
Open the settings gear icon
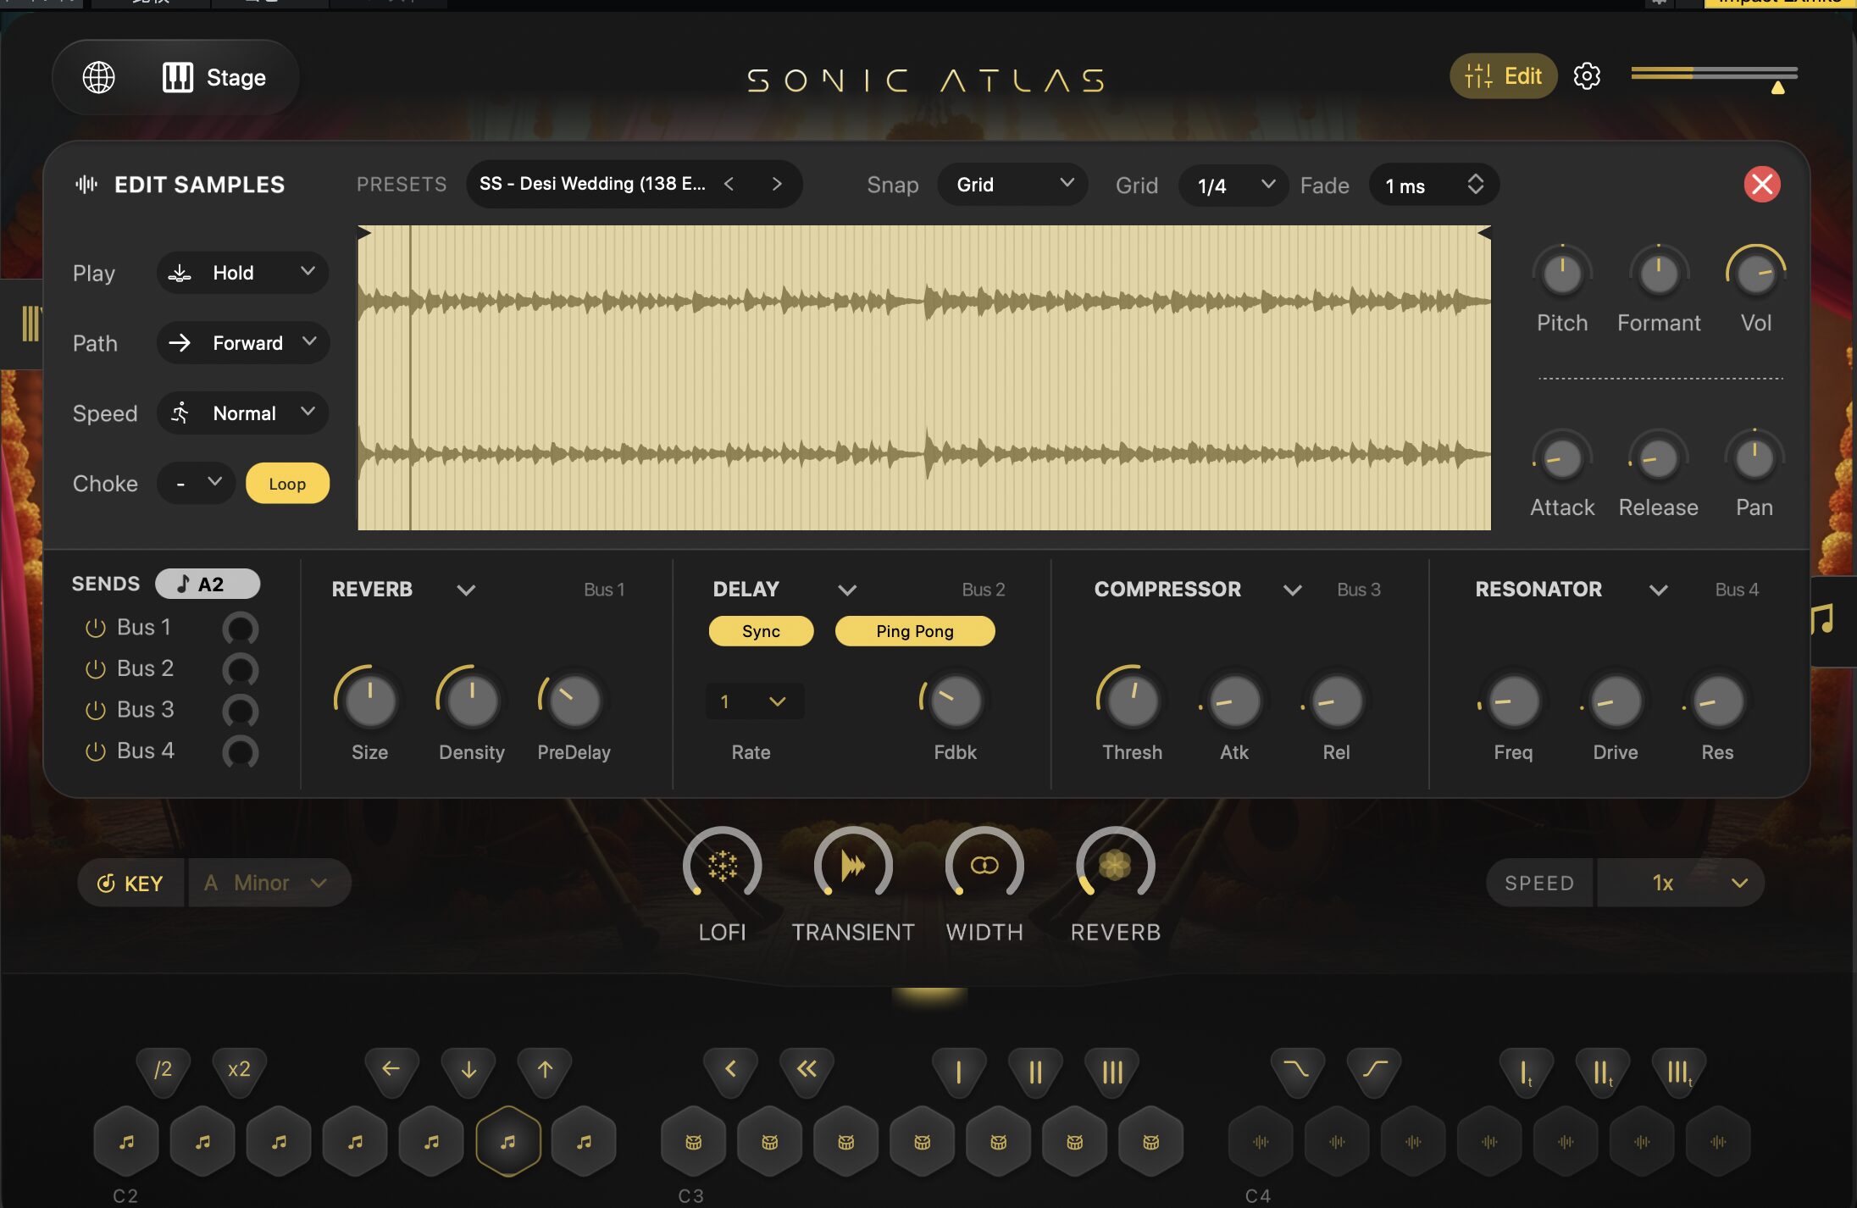point(1586,76)
